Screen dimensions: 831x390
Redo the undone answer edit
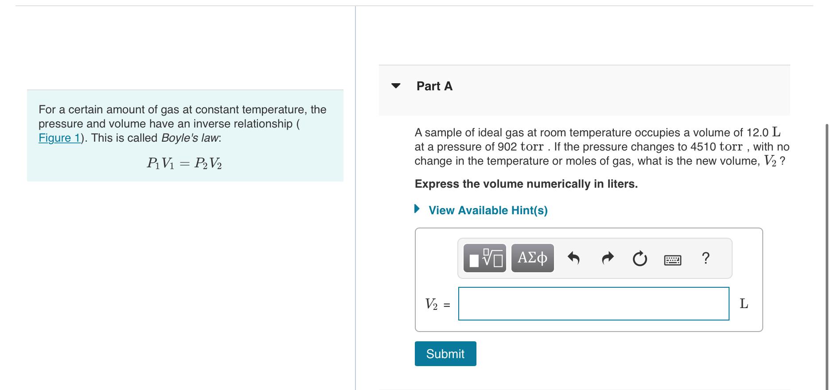pyautogui.click(x=607, y=258)
